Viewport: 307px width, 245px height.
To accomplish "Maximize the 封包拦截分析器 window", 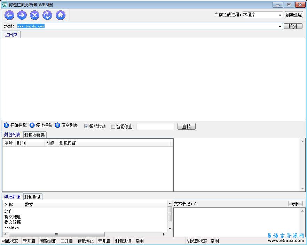I will (289, 5).
